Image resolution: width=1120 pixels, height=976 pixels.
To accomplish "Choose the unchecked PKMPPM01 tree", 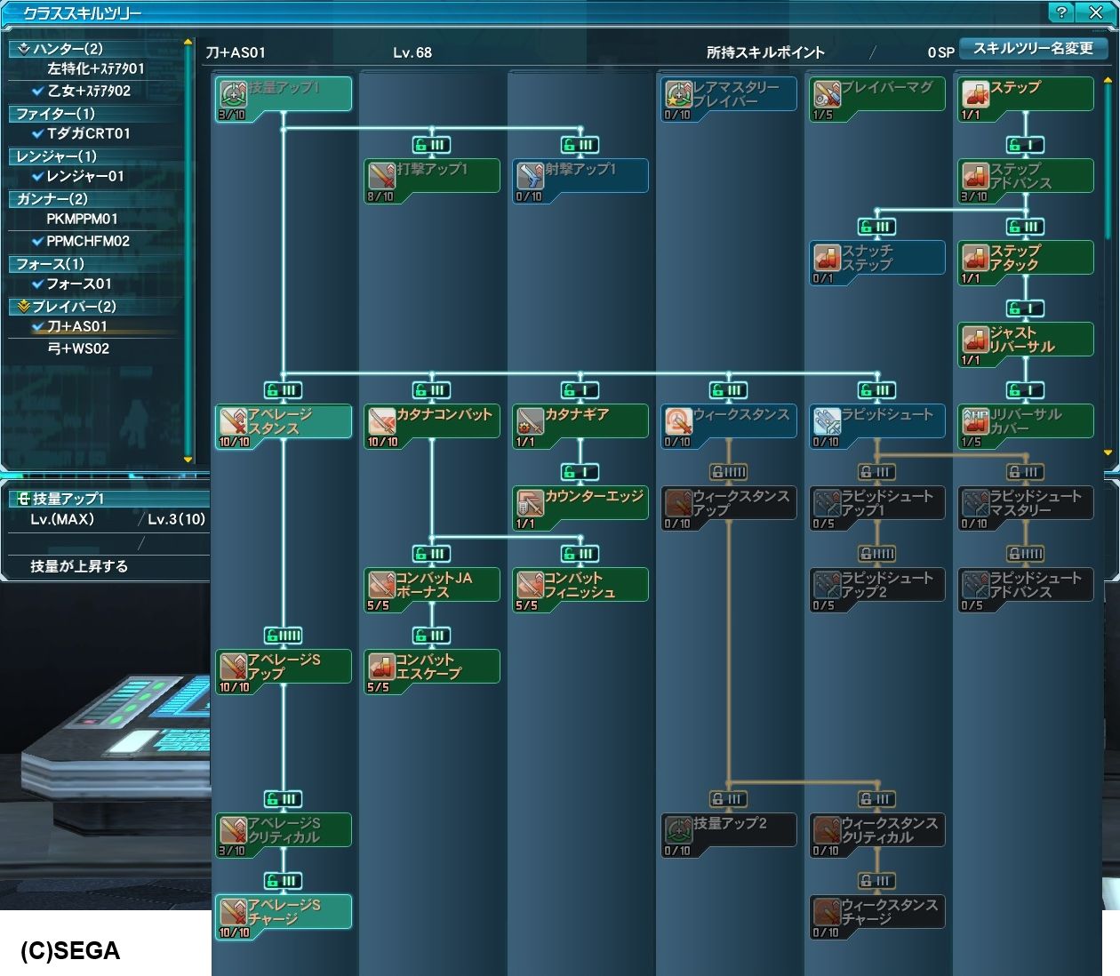I will pyautogui.click(x=82, y=219).
